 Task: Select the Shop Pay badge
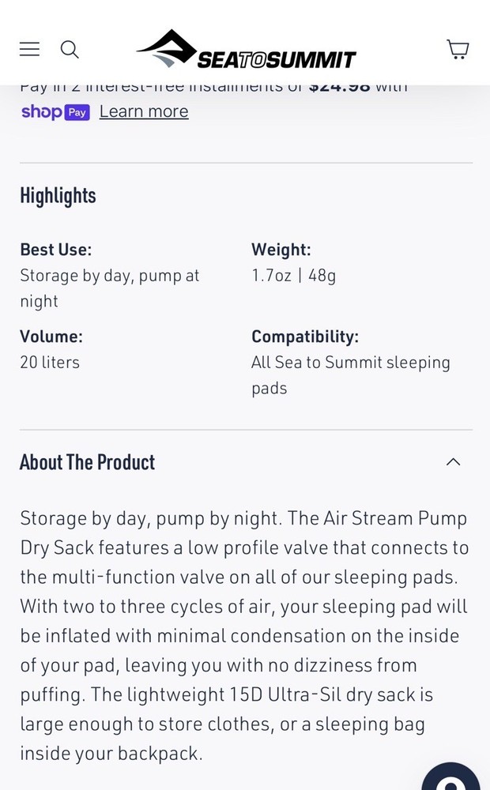pyautogui.click(x=55, y=112)
